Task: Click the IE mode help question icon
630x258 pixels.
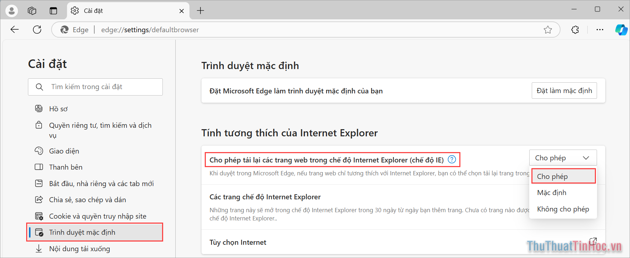Action: 452,160
